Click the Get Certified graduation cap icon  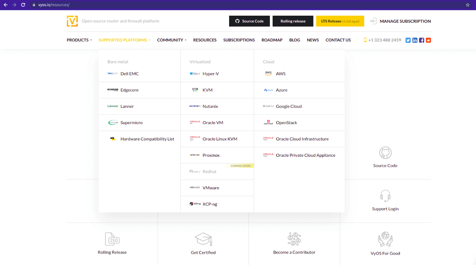click(x=203, y=239)
